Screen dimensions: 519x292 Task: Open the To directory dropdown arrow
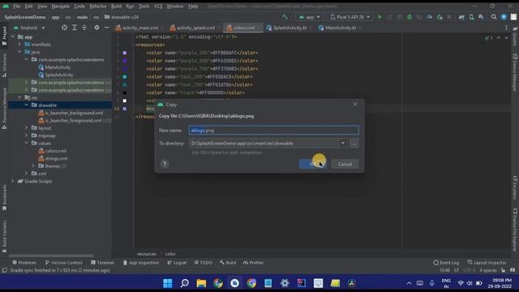342,144
